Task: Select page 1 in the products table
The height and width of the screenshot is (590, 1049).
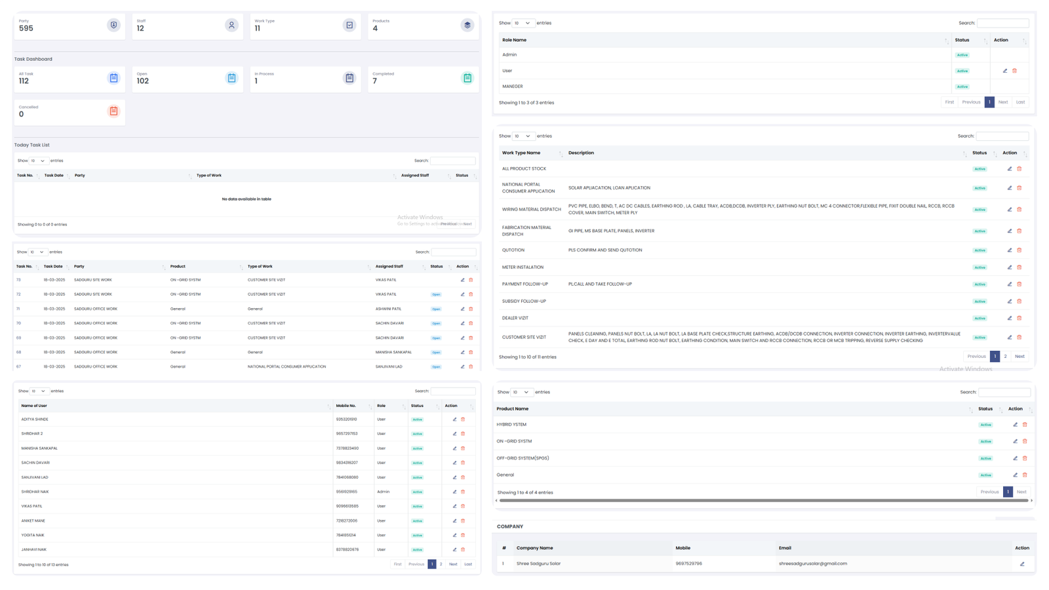Action: coord(1008,492)
